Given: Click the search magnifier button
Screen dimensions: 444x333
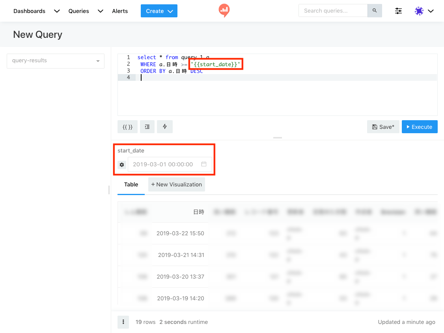Looking at the screenshot, I should coord(375,11).
